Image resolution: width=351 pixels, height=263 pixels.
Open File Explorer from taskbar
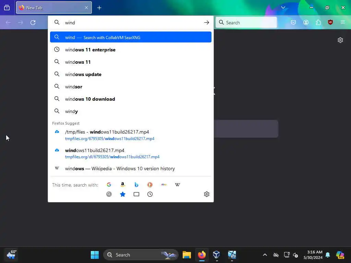pos(187,255)
